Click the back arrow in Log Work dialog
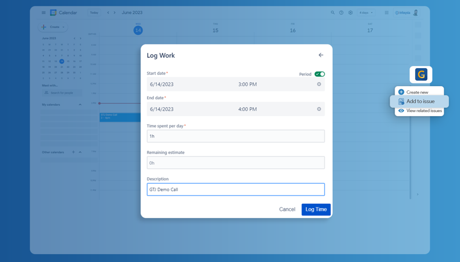The image size is (460, 262). click(321, 55)
